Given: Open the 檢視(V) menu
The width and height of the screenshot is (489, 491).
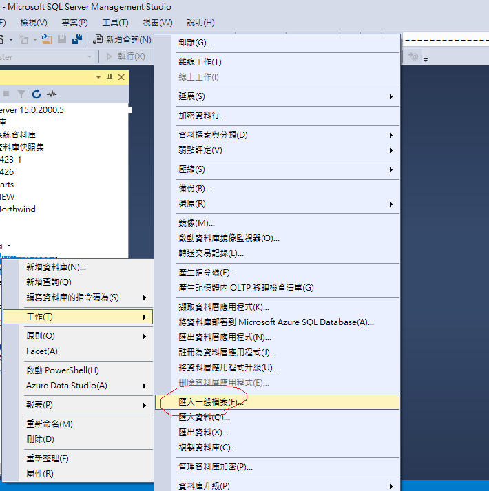Looking at the screenshot, I should [x=34, y=23].
